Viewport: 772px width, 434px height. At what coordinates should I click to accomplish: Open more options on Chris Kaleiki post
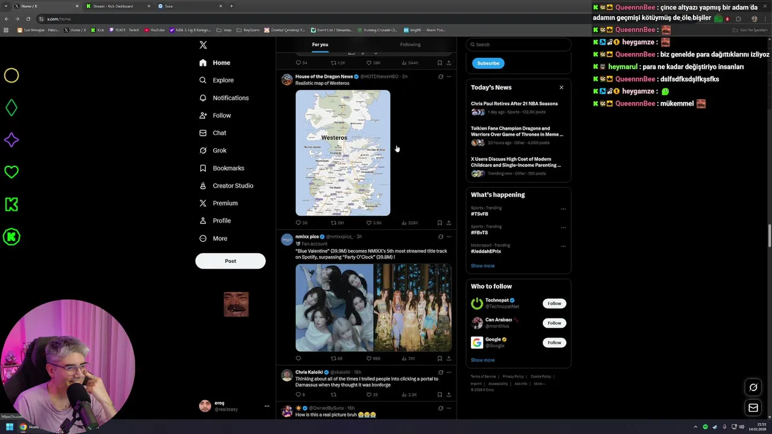coord(449,373)
